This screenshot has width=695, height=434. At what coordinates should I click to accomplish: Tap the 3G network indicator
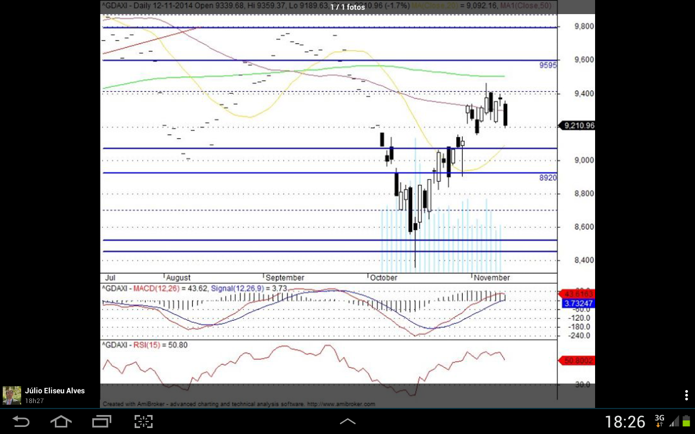tap(660, 420)
